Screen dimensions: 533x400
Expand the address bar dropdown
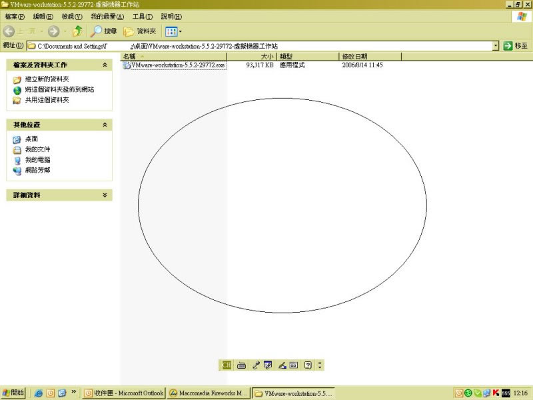[x=496, y=45]
